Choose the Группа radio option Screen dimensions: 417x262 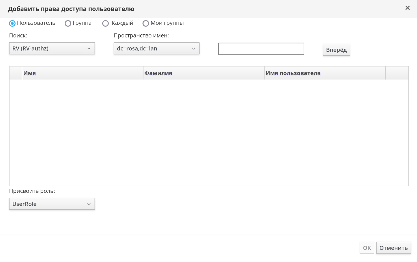point(68,23)
